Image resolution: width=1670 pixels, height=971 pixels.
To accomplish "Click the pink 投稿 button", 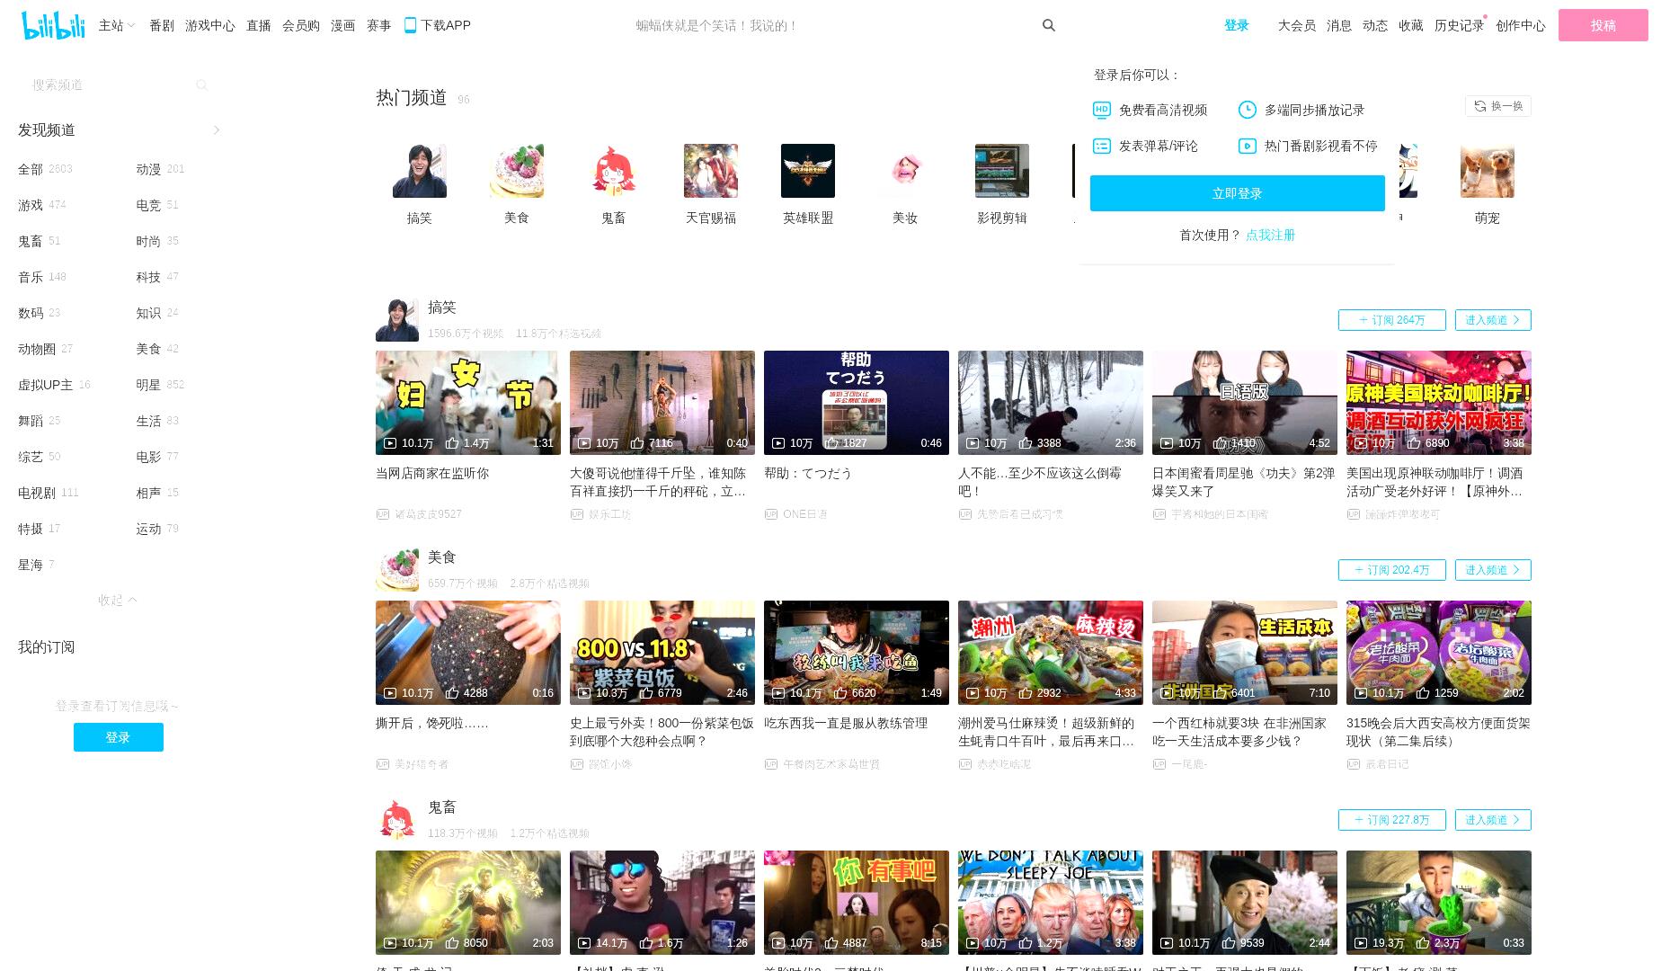I will pyautogui.click(x=1603, y=25).
